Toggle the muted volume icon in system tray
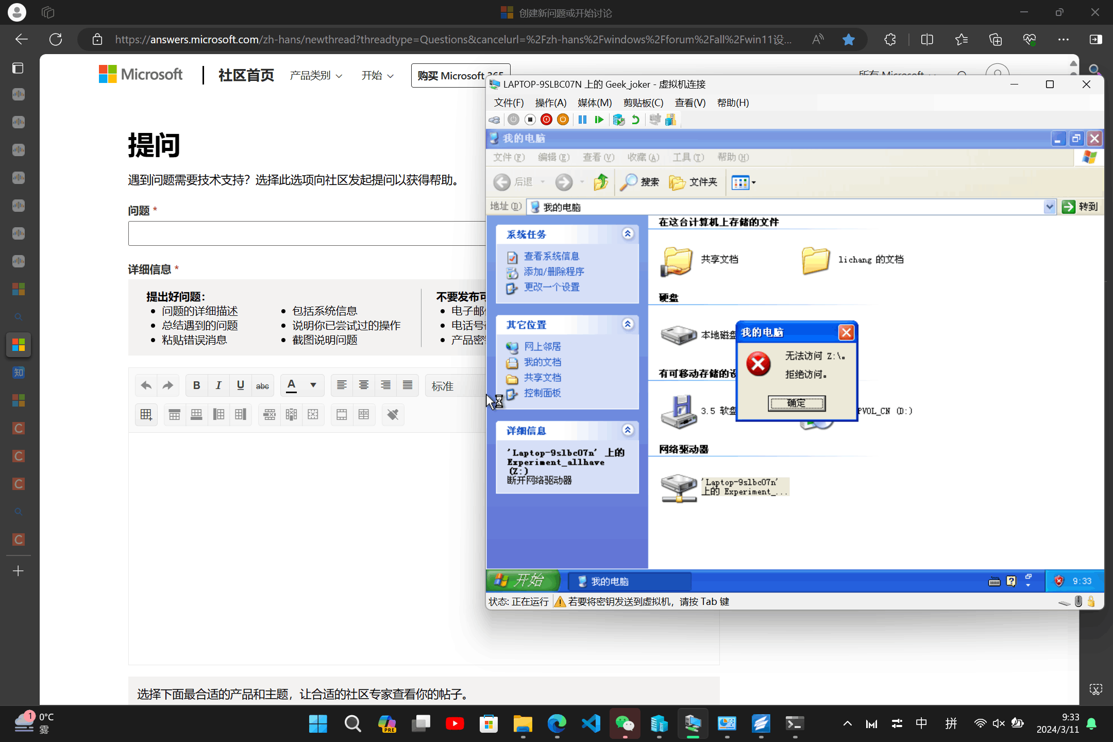 pos(998,723)
